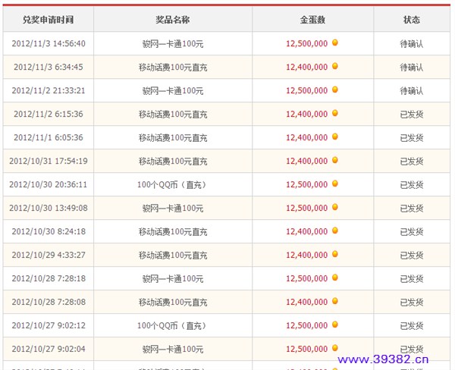This screenshot has height=370, width=455.
Task: Click gold egg icon in 2012/10/28 7:28:18 row
Action: point(335,277)
